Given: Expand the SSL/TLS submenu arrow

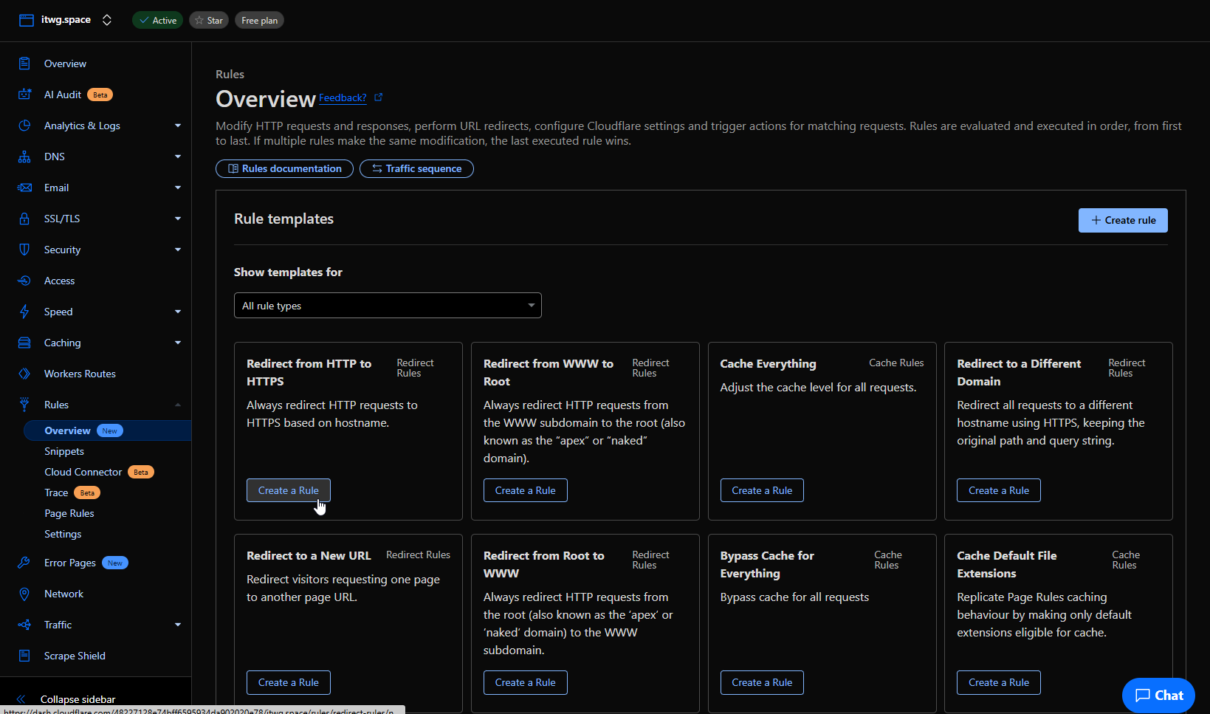Looking at the screenshot, I should [x=178, y=219].
